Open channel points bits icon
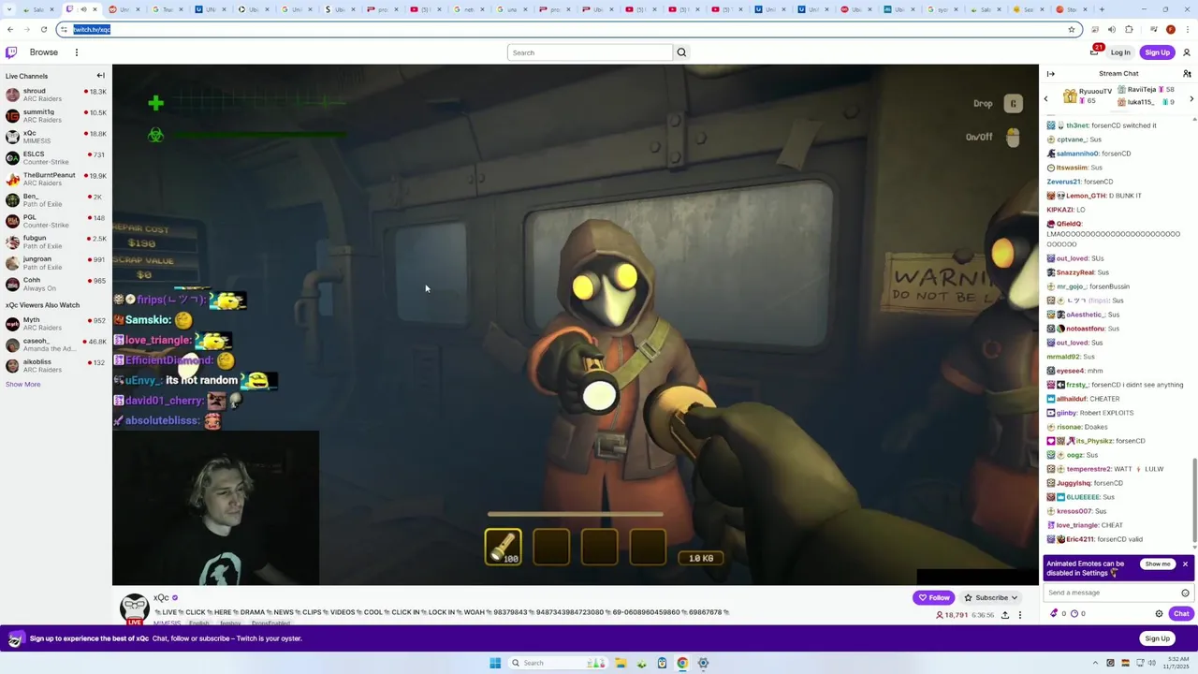1198x674 pixels. point(1055,614)
